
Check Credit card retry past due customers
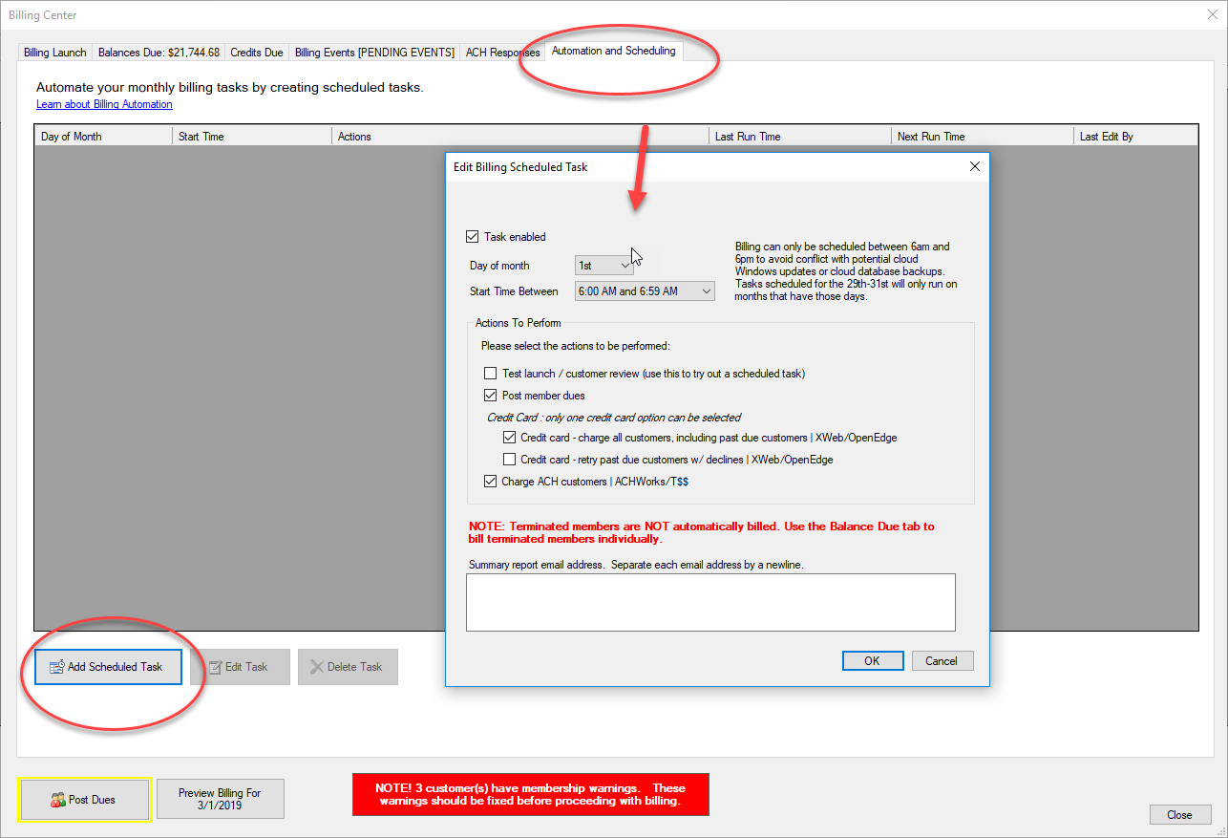509,460
